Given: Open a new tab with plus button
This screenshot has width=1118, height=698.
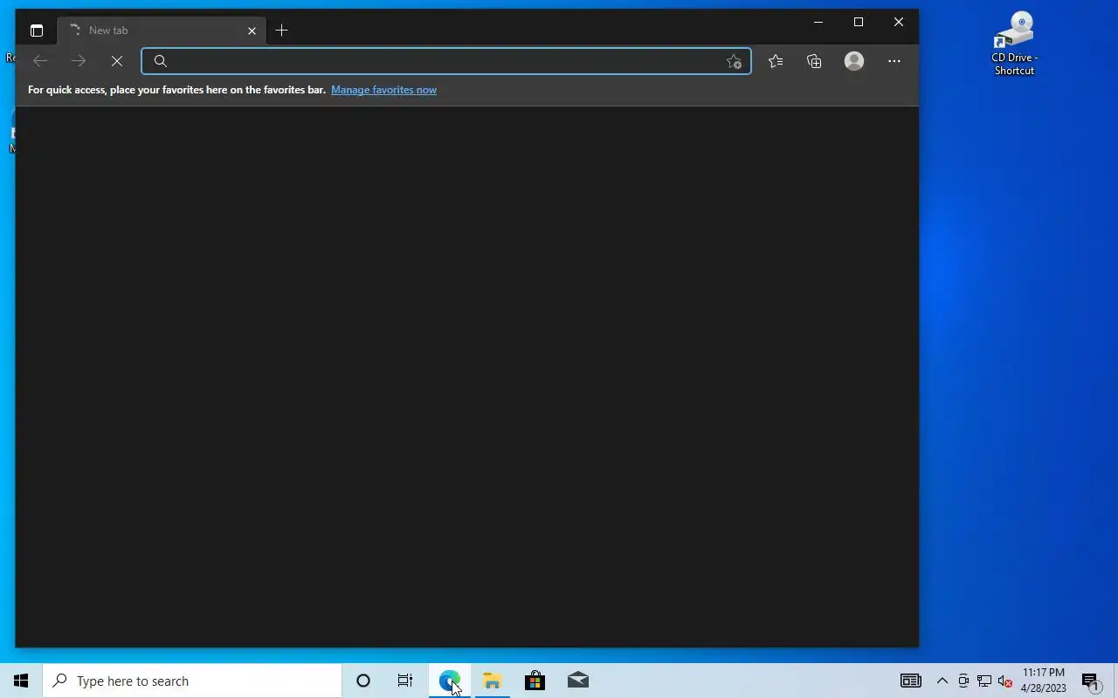Looking at the screenshot, I should click(x=281, y=31).
